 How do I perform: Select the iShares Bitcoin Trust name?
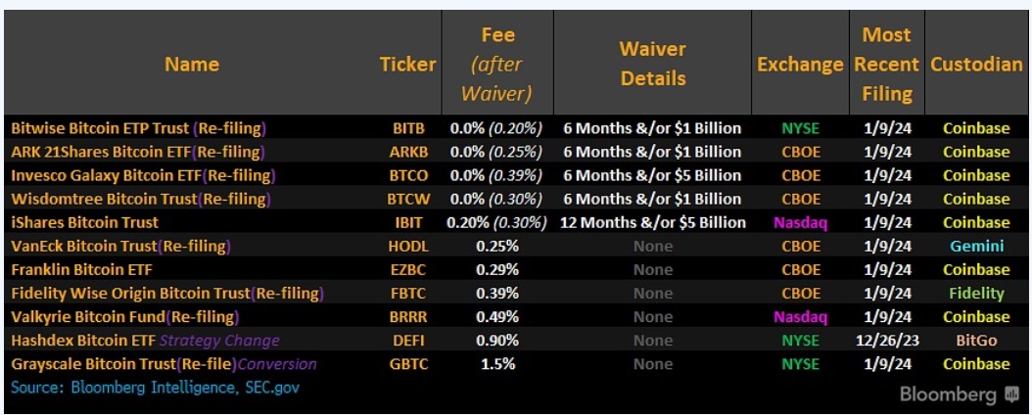coord(84,222)
